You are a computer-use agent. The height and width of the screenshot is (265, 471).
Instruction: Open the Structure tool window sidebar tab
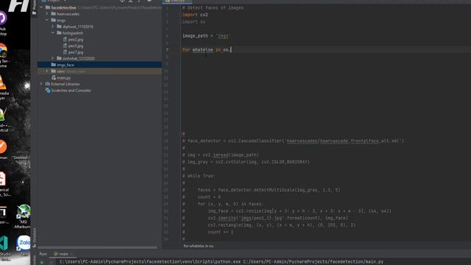click(35, 237)
